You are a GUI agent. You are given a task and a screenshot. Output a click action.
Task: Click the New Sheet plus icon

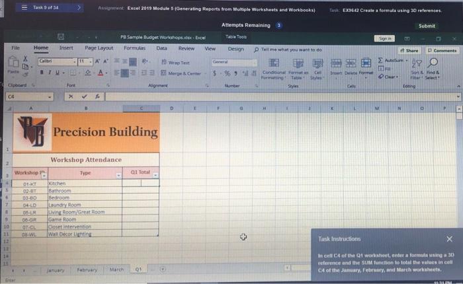click(163, 269)
